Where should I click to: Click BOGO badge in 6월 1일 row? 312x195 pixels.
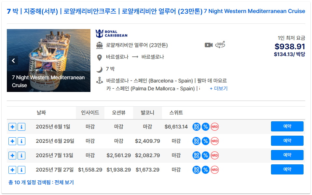pos(197,127)
